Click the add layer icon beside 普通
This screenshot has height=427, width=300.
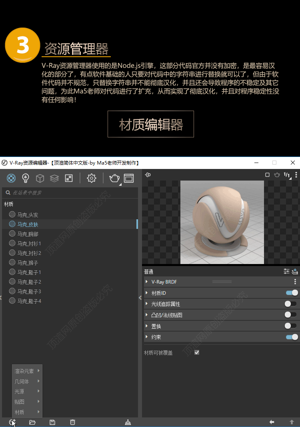[295, 271]
